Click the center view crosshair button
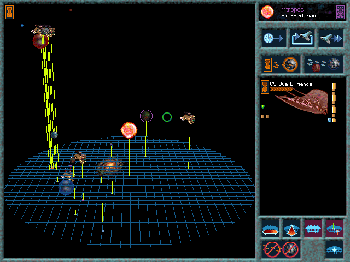Screen dimensions: 350x262 (334, 250)
